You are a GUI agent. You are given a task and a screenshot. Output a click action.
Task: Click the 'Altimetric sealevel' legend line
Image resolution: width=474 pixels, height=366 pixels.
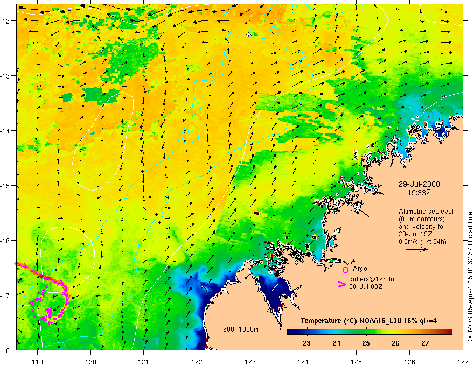coord(426,212)
